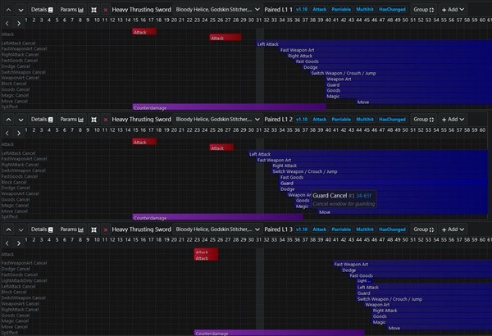Click Params button in the Paired L1 2 row
Image resolution: width=492 pixels, height=336 pixels.
pos(72,120)
